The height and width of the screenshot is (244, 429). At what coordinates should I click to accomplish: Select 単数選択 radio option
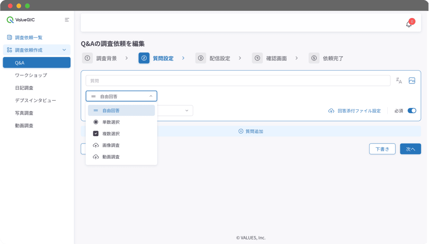[x=111, y=122]
